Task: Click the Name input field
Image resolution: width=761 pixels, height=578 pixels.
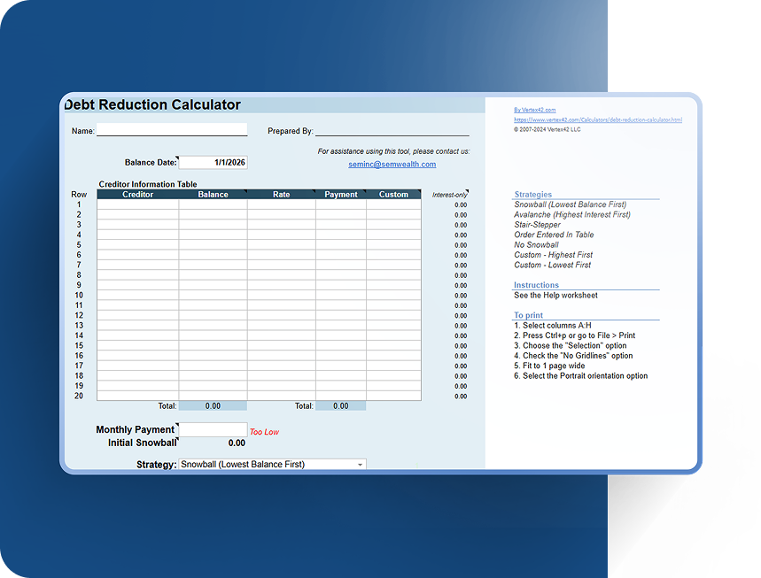Action: point(172,130)
